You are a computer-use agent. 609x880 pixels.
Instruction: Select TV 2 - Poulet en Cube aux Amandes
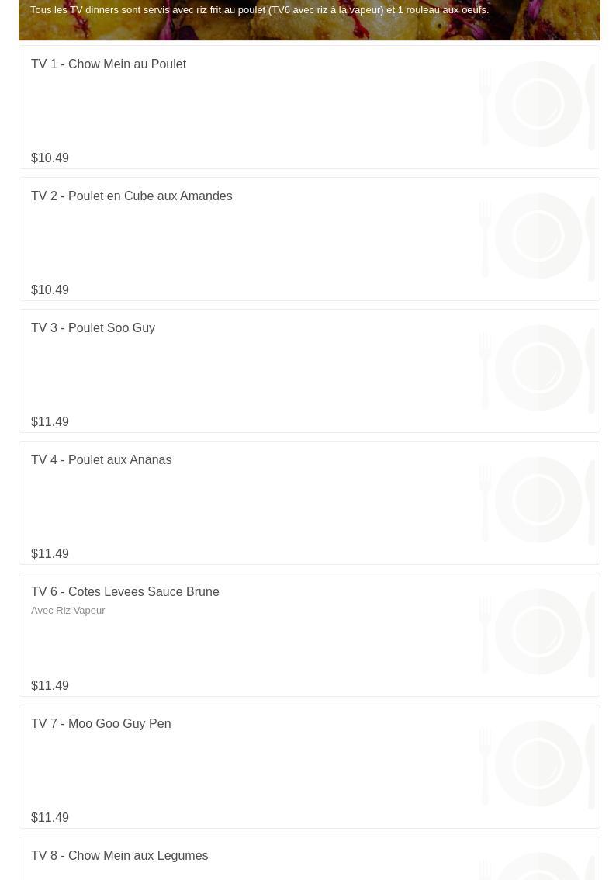(x=131, y=196)
